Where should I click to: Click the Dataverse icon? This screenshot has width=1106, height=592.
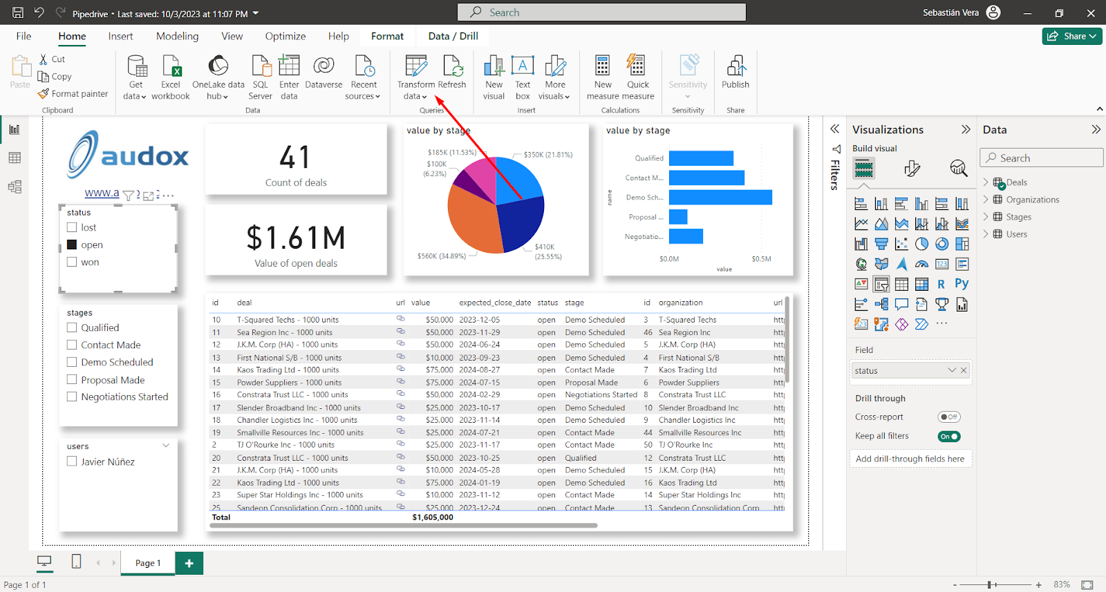[x=324, y=72]
